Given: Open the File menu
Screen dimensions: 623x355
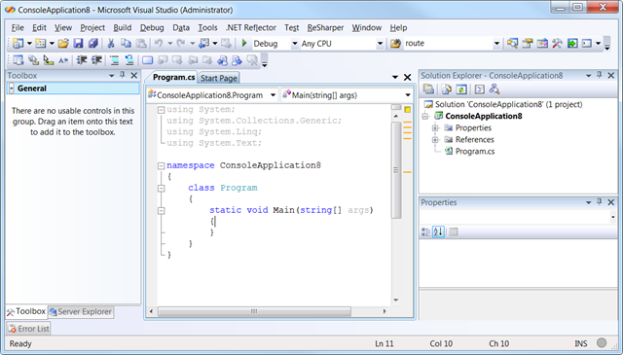Looking at the screenshot, I should click(18, 28).
